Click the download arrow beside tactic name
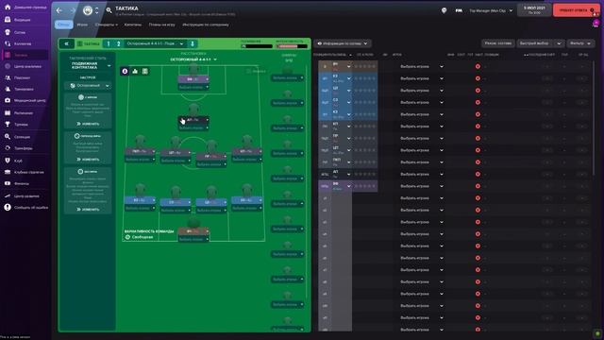Screen dimensions: 604x340 (193, 43)
